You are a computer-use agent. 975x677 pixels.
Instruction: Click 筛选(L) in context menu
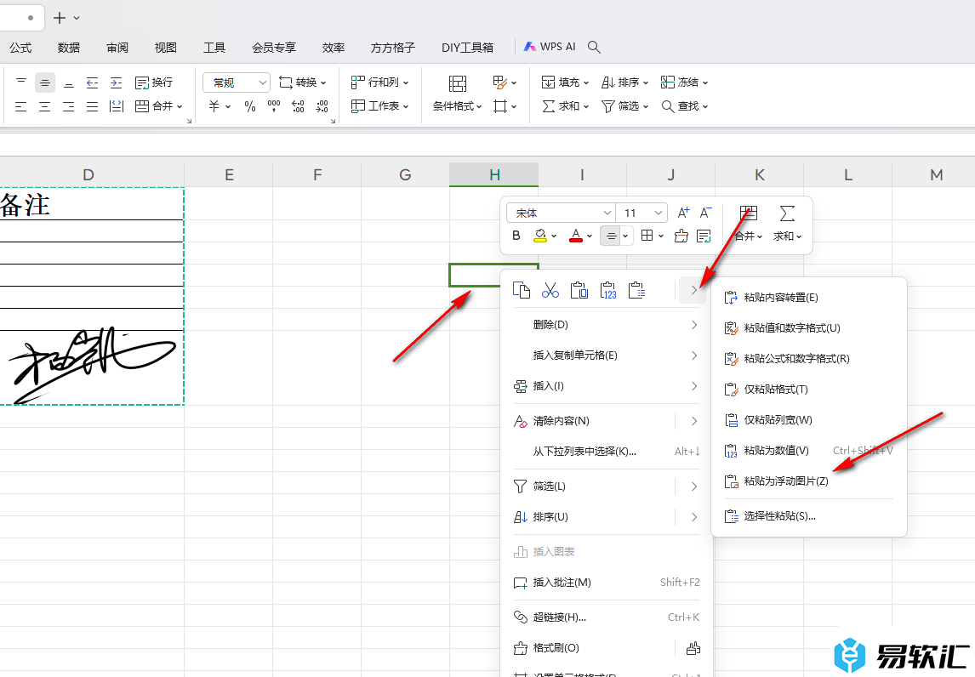tap(549, 486)
